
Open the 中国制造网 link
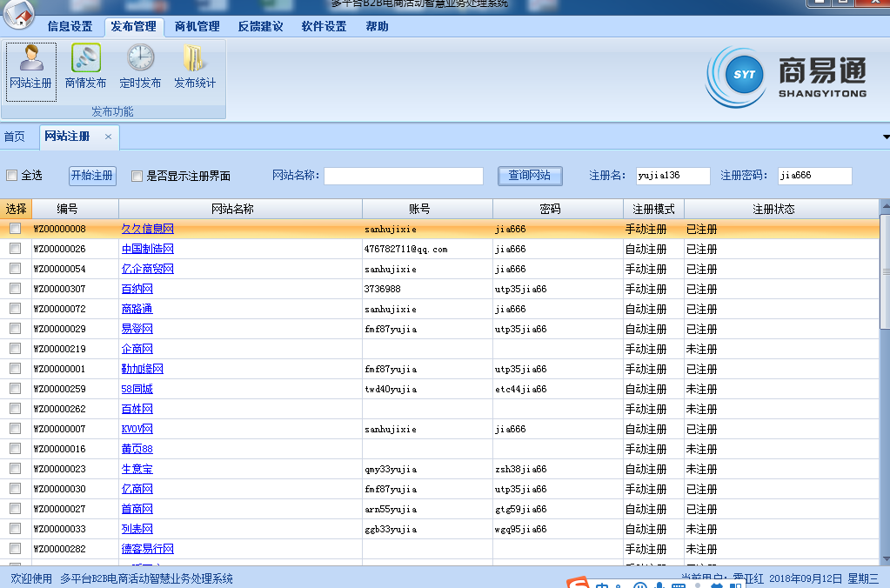[x=148, y=249]
